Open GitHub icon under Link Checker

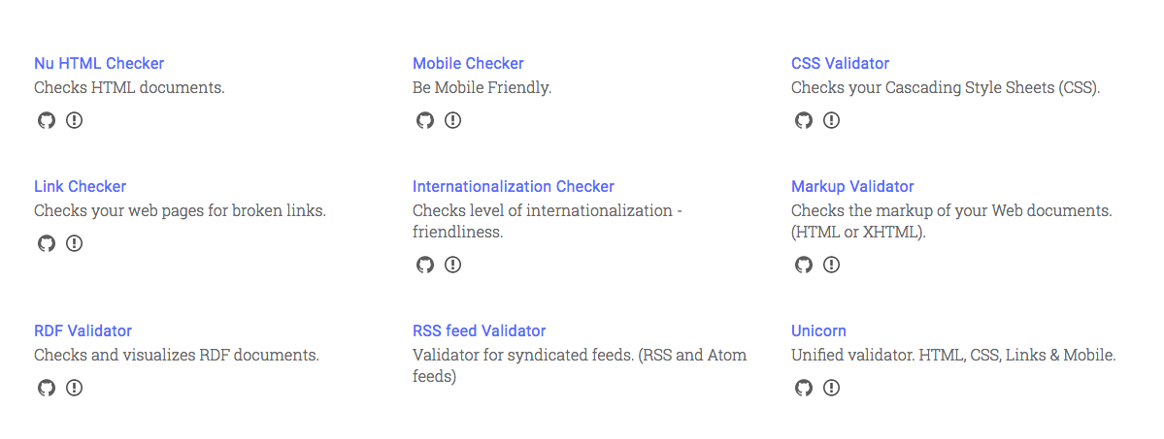coord(47,243)
